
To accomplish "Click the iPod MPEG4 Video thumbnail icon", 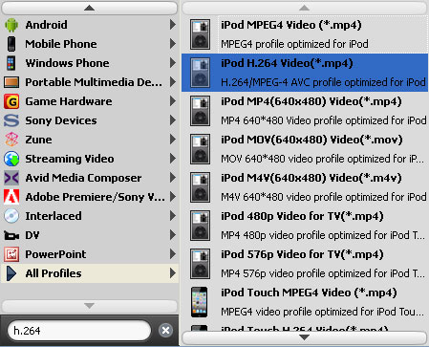I will pos(200,34).
